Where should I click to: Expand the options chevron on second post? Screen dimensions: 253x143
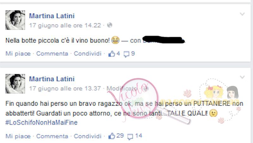[x=242, y=77]
